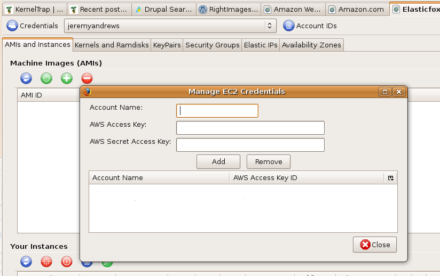
Task: Focus the AWS Access Key field
Action: (x=250, y=128)
